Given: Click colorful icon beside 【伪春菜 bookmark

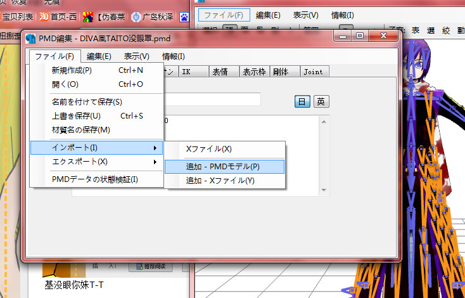Looking at the screenshot, I should (x=88, y=17).
